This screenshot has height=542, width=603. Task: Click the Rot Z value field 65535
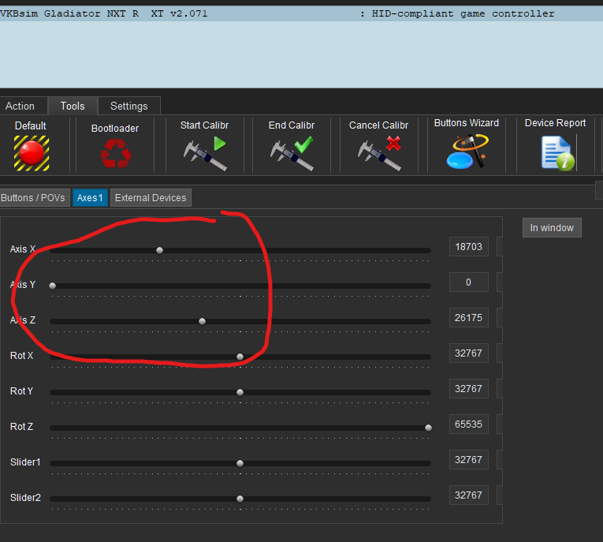[469, 424]
